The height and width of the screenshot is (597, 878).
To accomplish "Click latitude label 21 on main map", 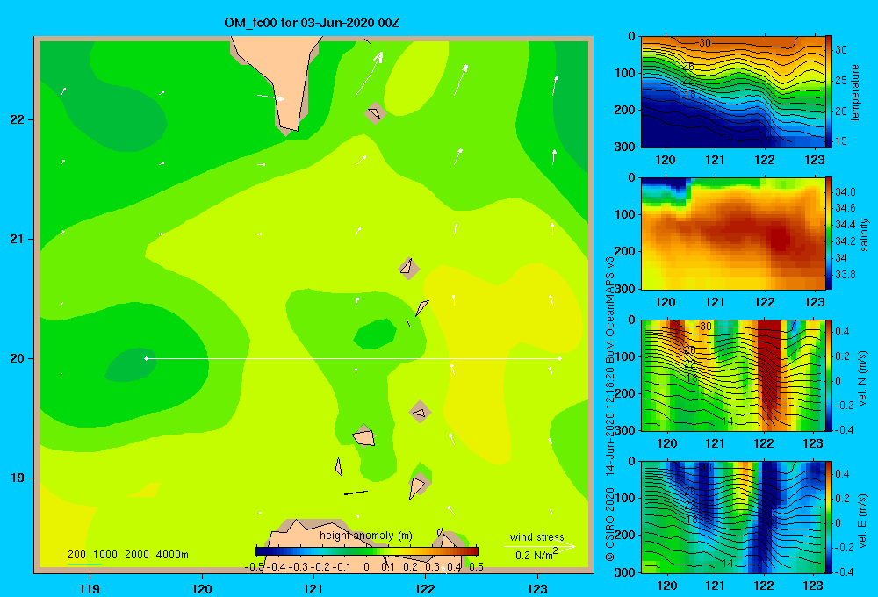I will (17, 239).
